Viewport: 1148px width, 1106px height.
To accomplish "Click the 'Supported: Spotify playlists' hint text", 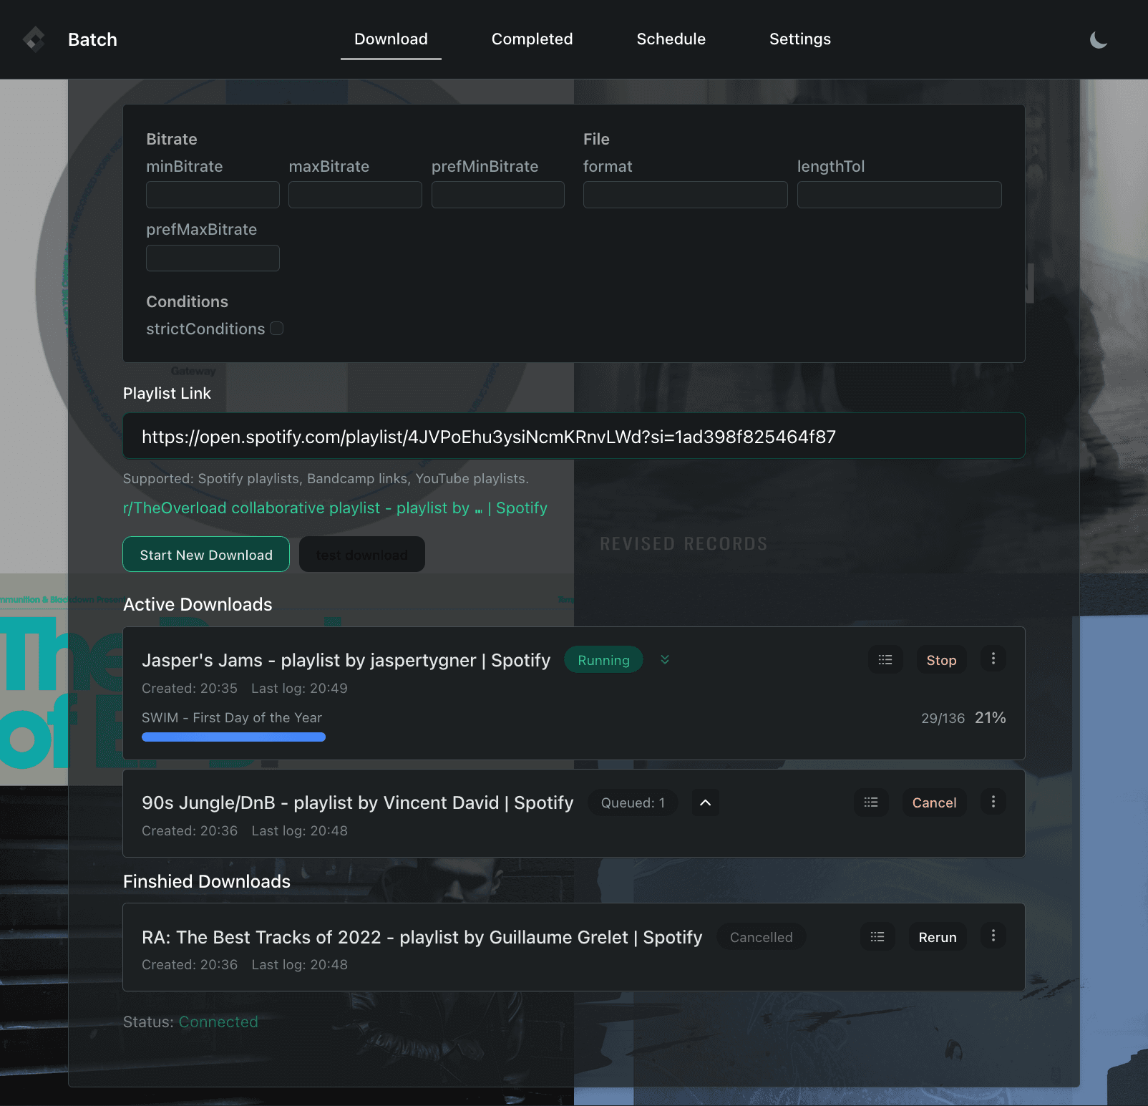I will 326,478.
